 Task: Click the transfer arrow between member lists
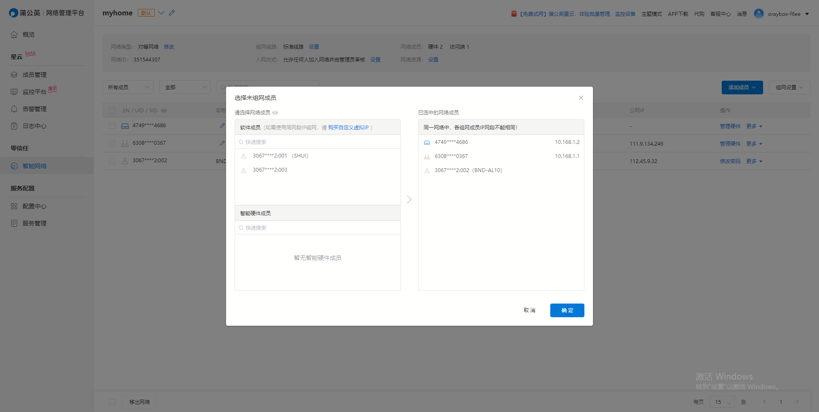[x=409, y=199]
